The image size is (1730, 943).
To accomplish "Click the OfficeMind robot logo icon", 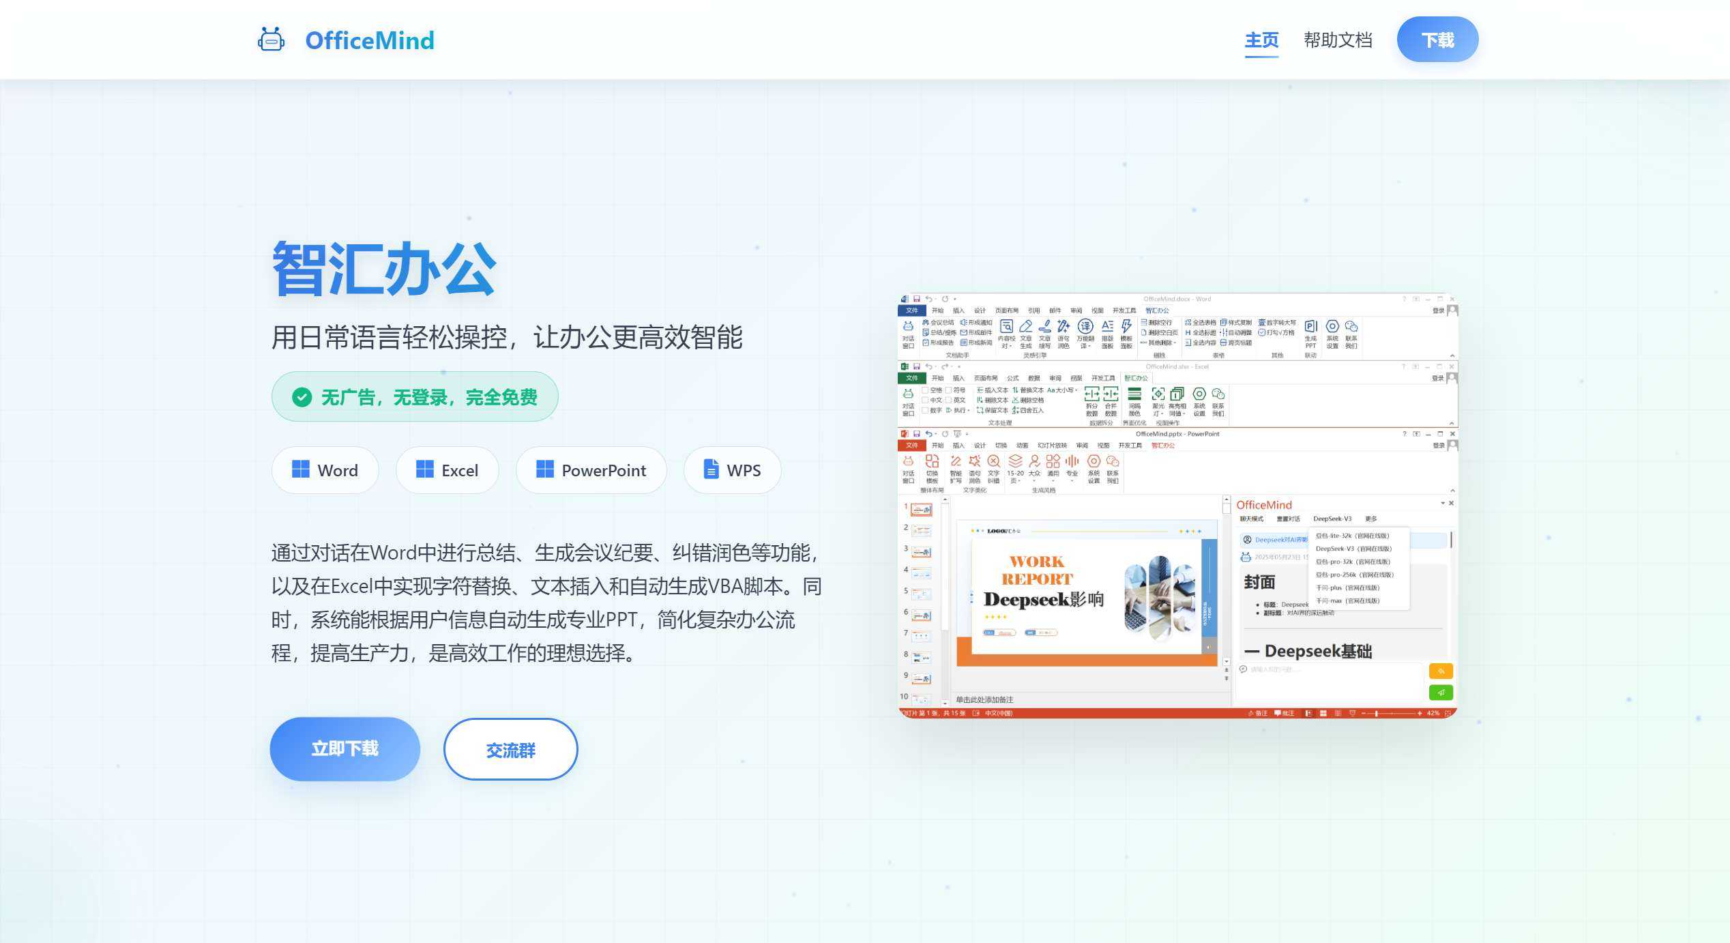I will point(271,40).
